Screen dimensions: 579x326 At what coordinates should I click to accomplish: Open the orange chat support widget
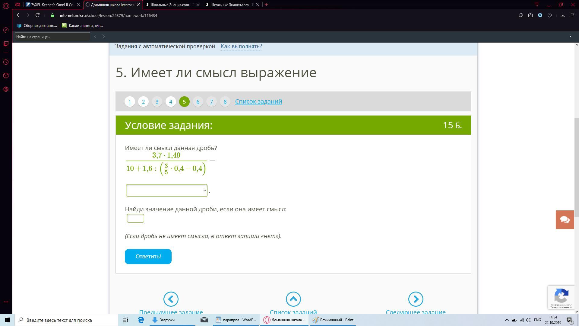(x=565, y=220)
